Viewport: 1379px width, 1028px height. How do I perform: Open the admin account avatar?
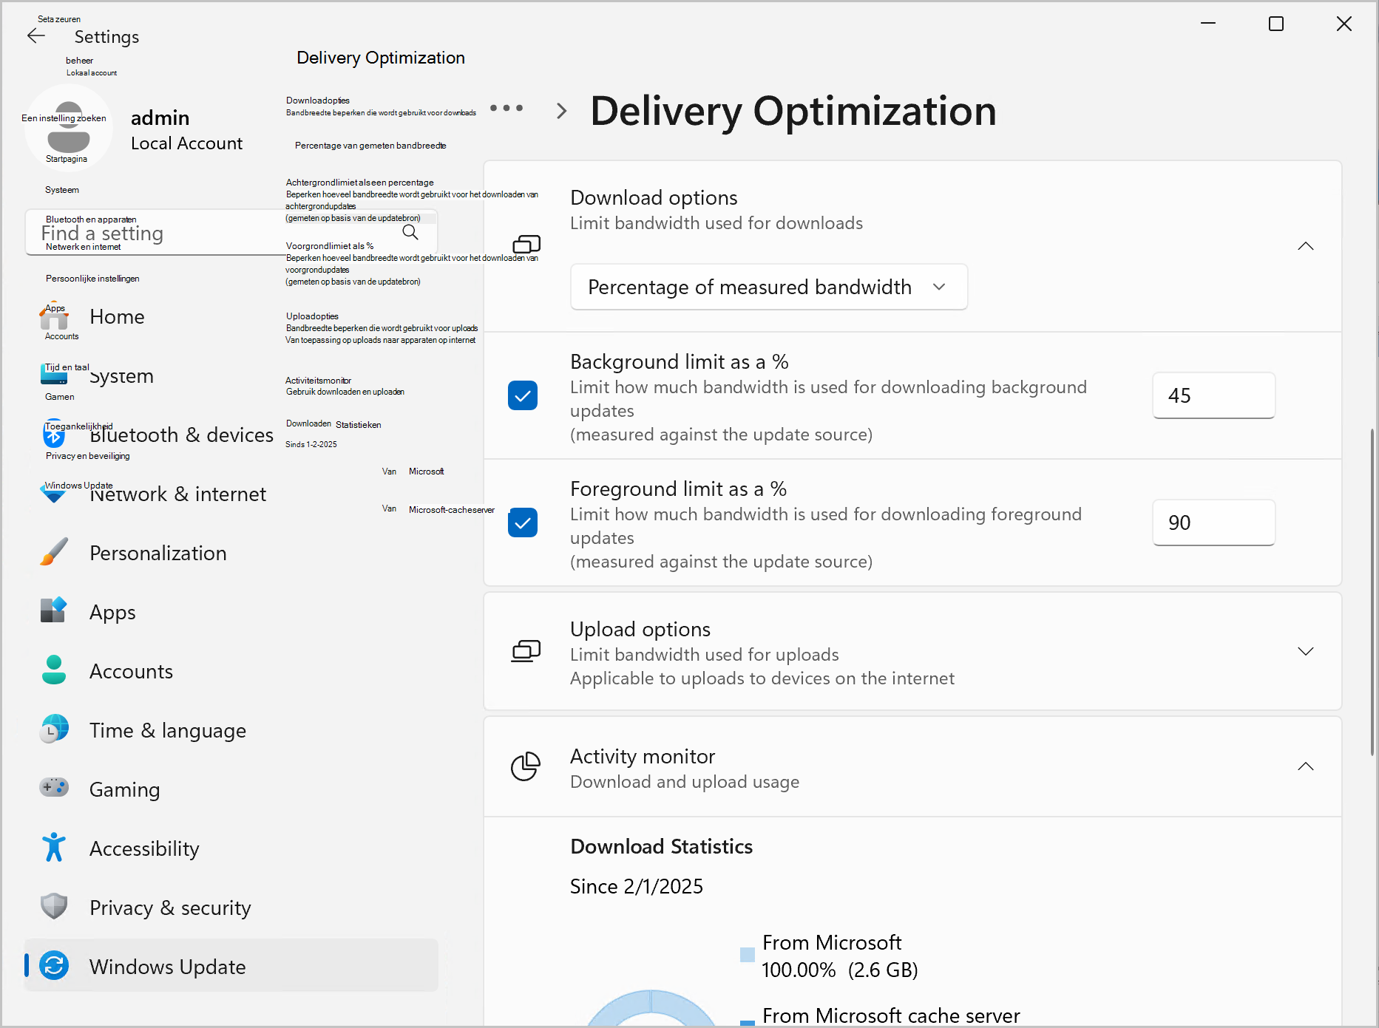68,128
